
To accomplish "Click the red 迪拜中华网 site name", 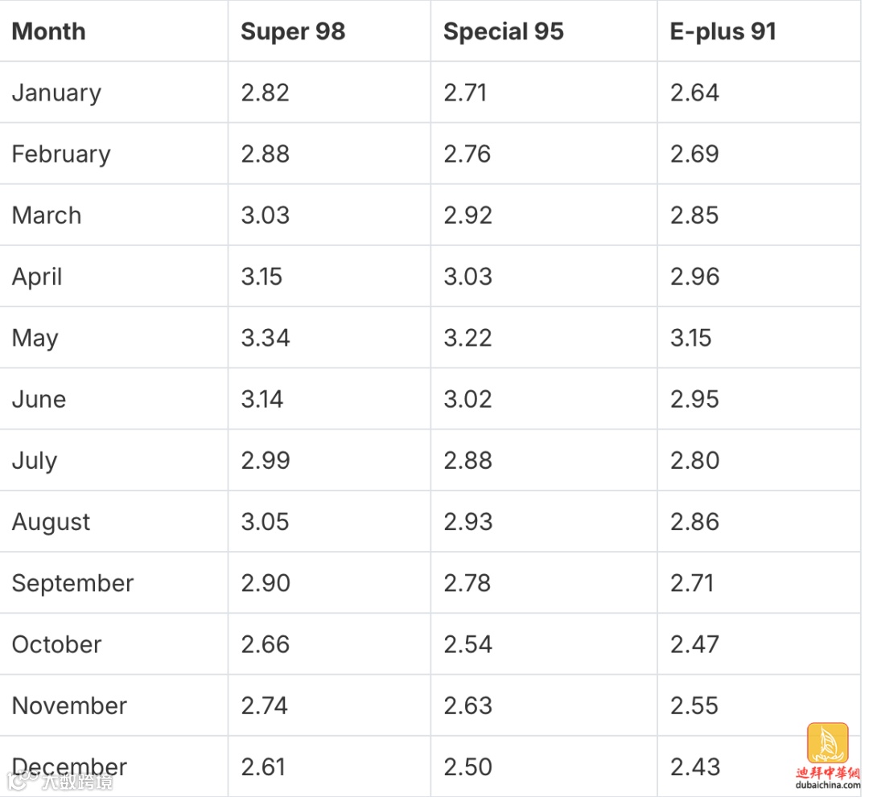I will pos(827,772).
